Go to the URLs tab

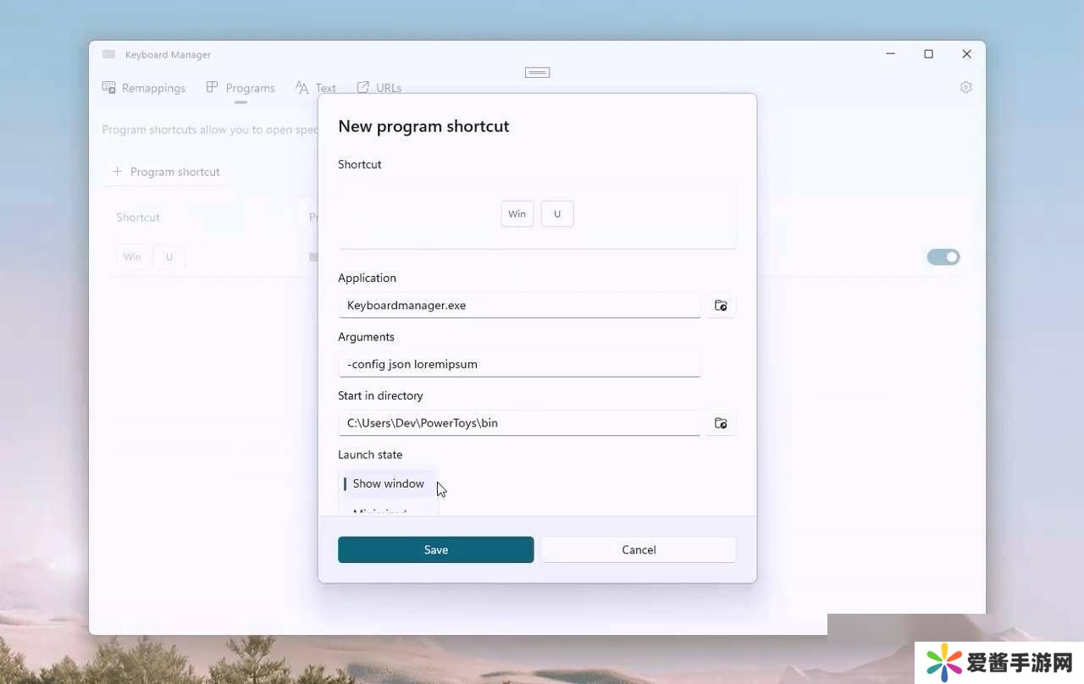379,88
